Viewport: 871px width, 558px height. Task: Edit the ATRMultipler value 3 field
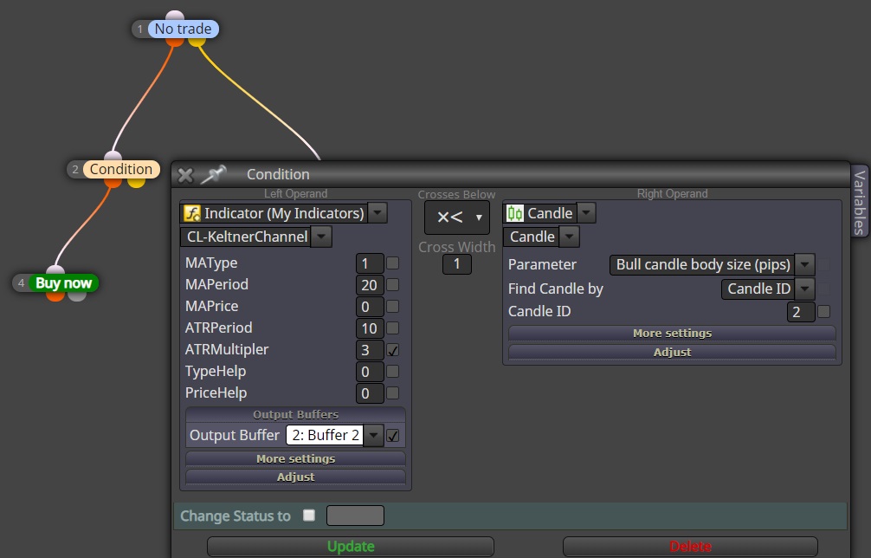(x=370, y=349)
